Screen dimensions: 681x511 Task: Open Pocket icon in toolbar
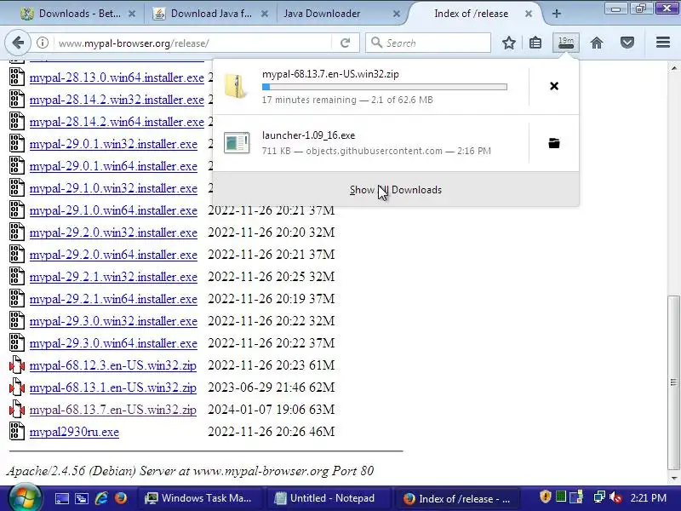pos(627,43)
